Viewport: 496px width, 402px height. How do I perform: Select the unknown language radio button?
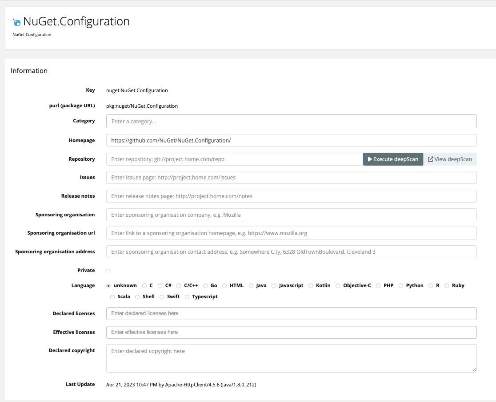108,286
